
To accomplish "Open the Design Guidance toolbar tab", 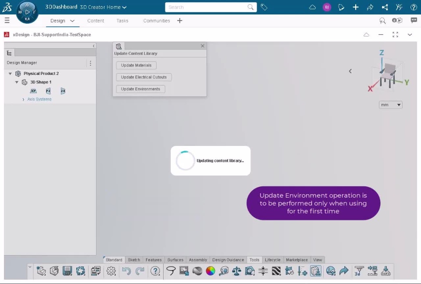I will click(x=228, y=260).
